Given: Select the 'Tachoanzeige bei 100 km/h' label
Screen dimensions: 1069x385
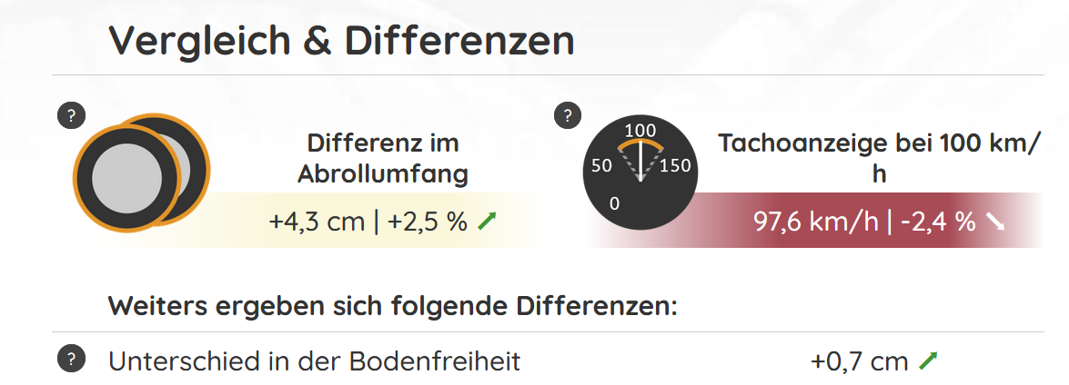Looking at the screenshot, I should [878, 158].
